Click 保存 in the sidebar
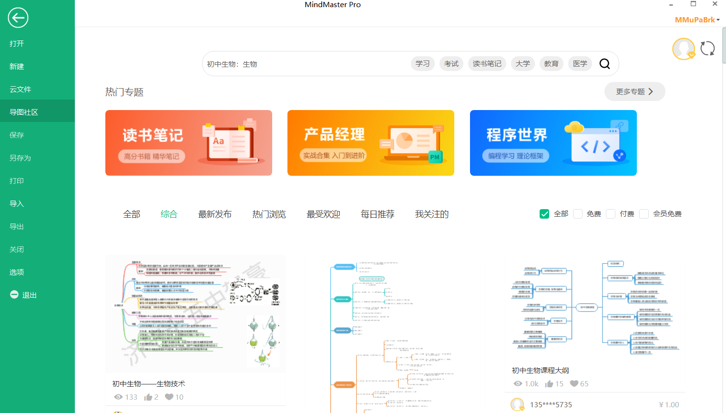The image size is (726, 413). (37, 135)
